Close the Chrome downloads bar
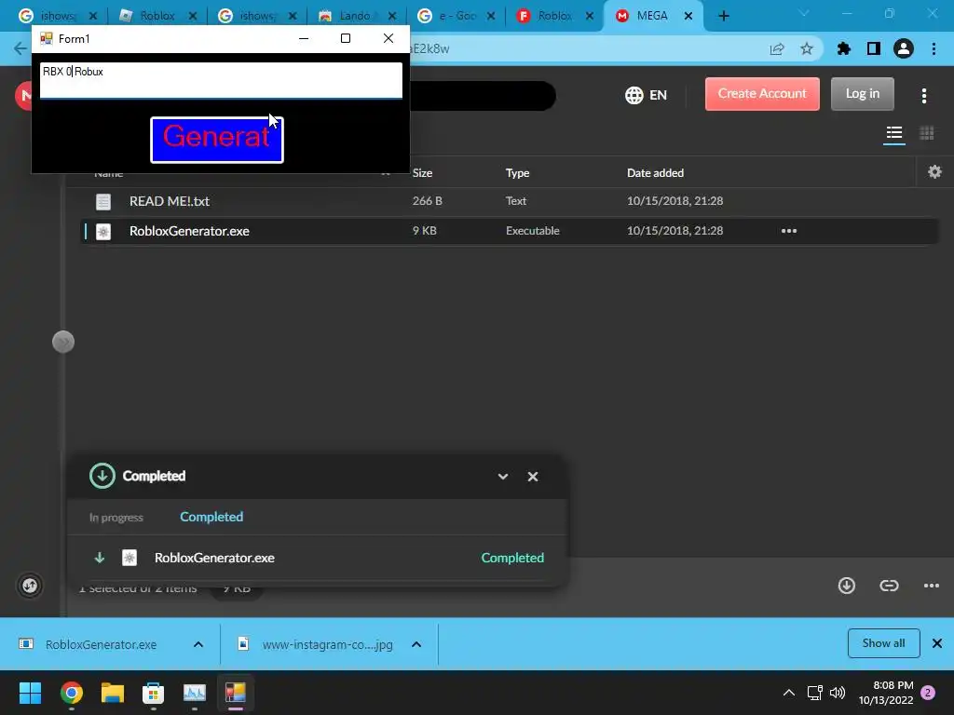Screen dimensions: 954x715 [x=937, y=643]
